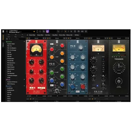Remove the Trimmer module with X

point(128,38)
